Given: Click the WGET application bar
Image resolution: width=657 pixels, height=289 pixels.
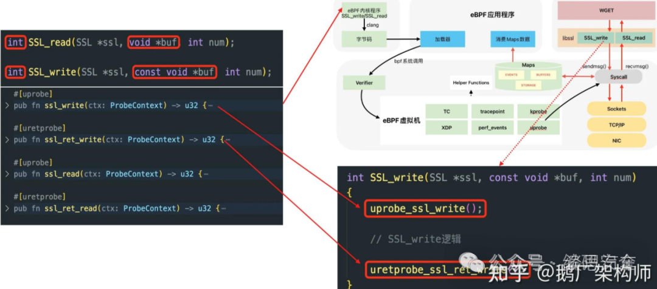Looking at the screenshot, I should coord(605,11).
